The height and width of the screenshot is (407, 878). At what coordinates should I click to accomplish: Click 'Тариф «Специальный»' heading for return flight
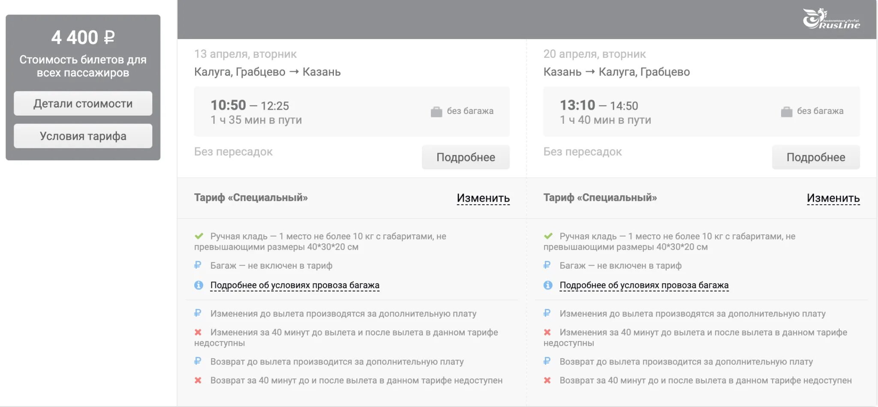600,198
